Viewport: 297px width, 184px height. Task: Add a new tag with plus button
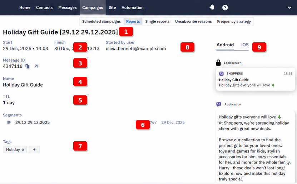(x=34, y=149)
